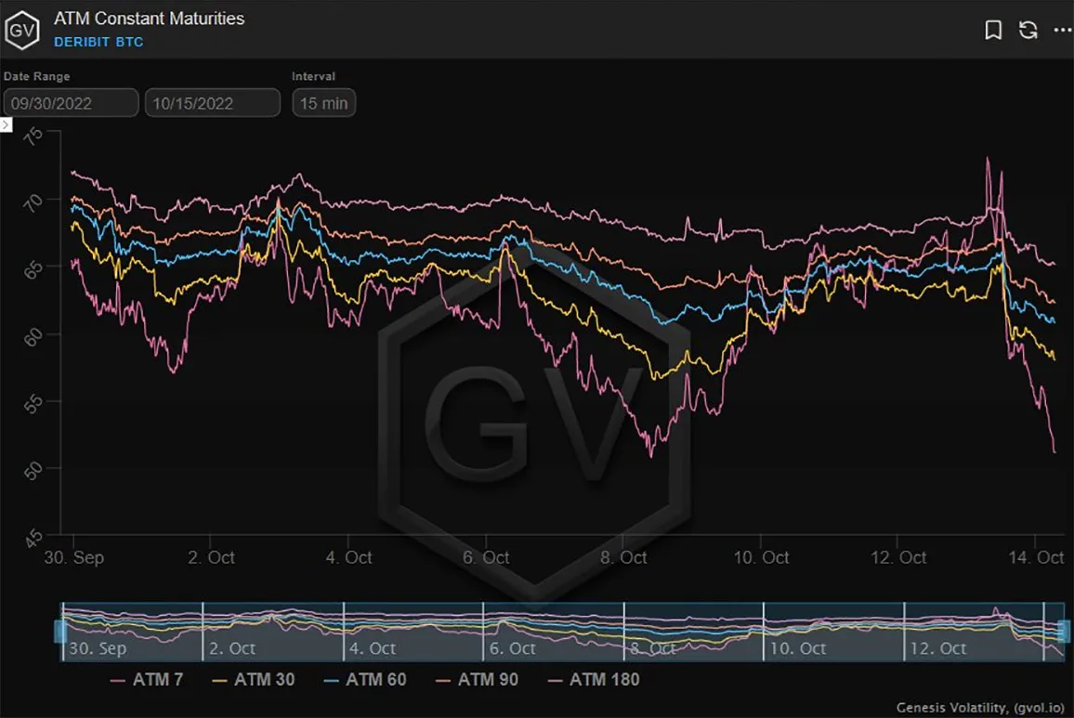Open the 15 min interval dropdown
Image resolution: width=1074 pixels, height=718 pixels.
pos(324,103)
